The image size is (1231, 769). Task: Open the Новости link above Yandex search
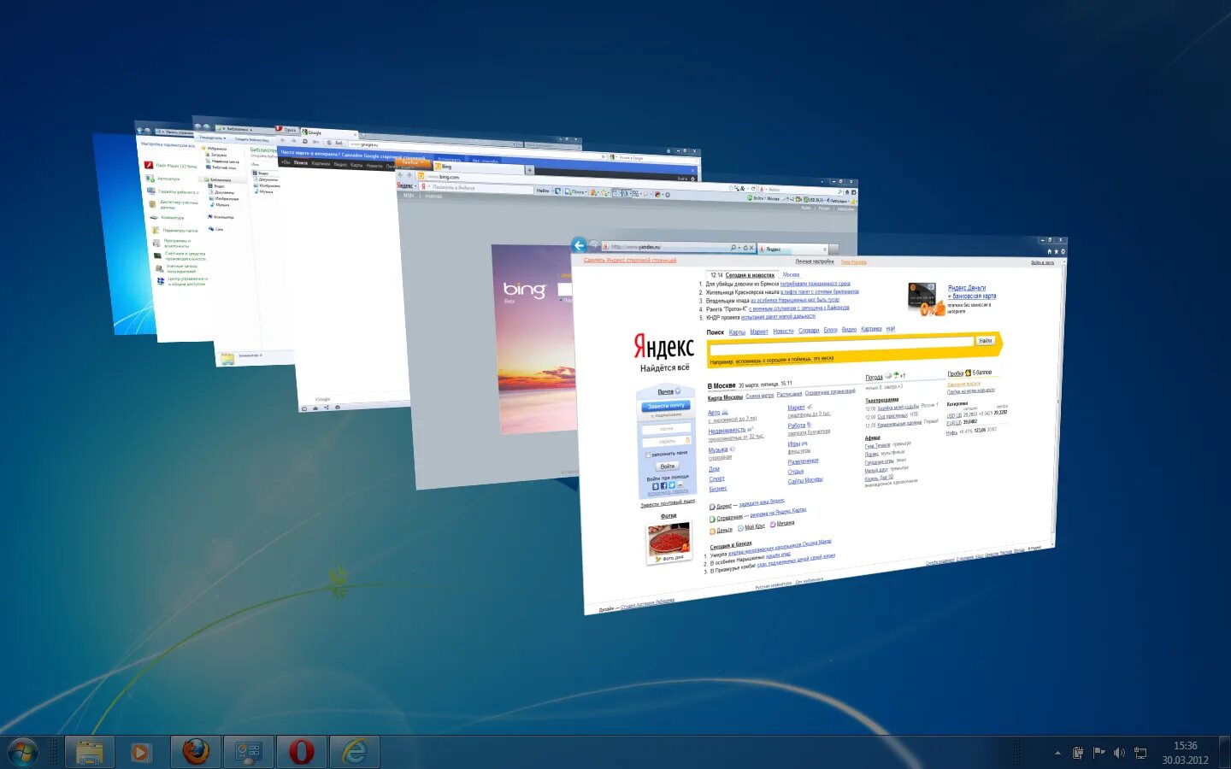point(783,331)
